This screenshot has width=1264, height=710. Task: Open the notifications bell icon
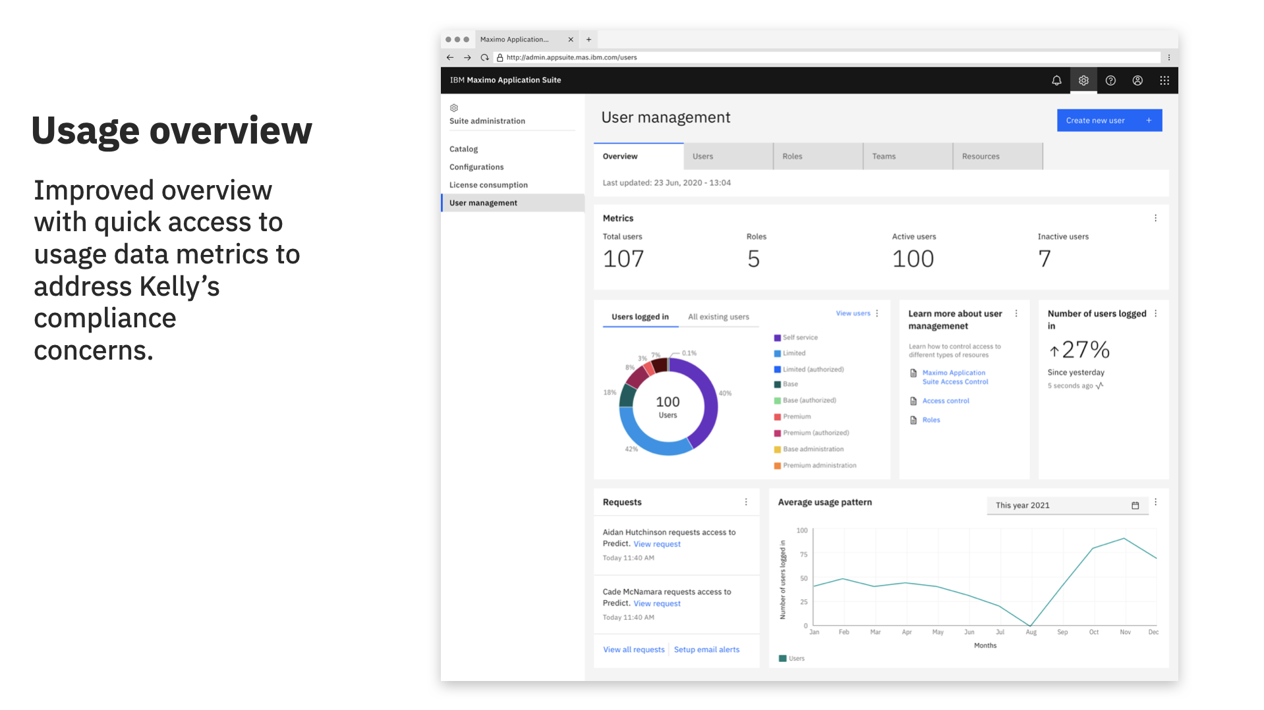pyautogui.click(x=1056, y=80)
